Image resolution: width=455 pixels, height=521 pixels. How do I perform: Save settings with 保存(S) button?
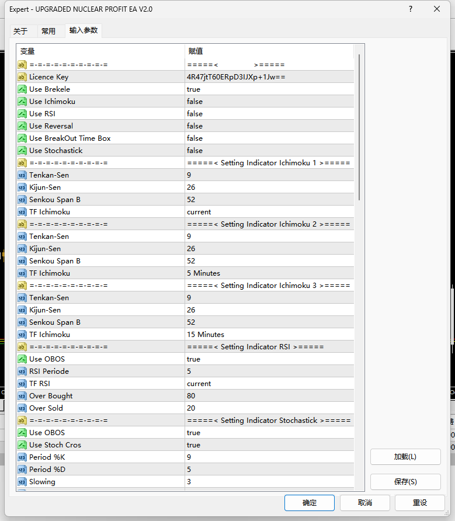pos(405,482)
